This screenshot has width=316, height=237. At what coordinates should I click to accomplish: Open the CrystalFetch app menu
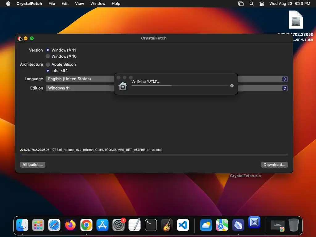point(29,4)
